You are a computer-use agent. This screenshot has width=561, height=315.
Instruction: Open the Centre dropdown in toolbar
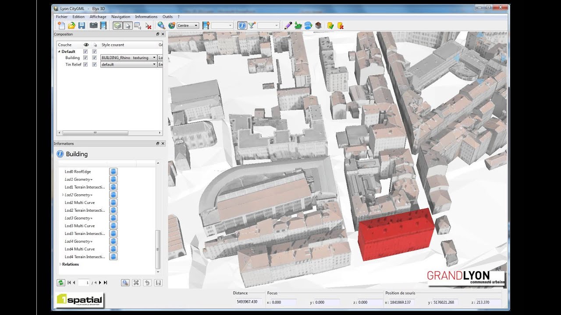click(188, 25)
